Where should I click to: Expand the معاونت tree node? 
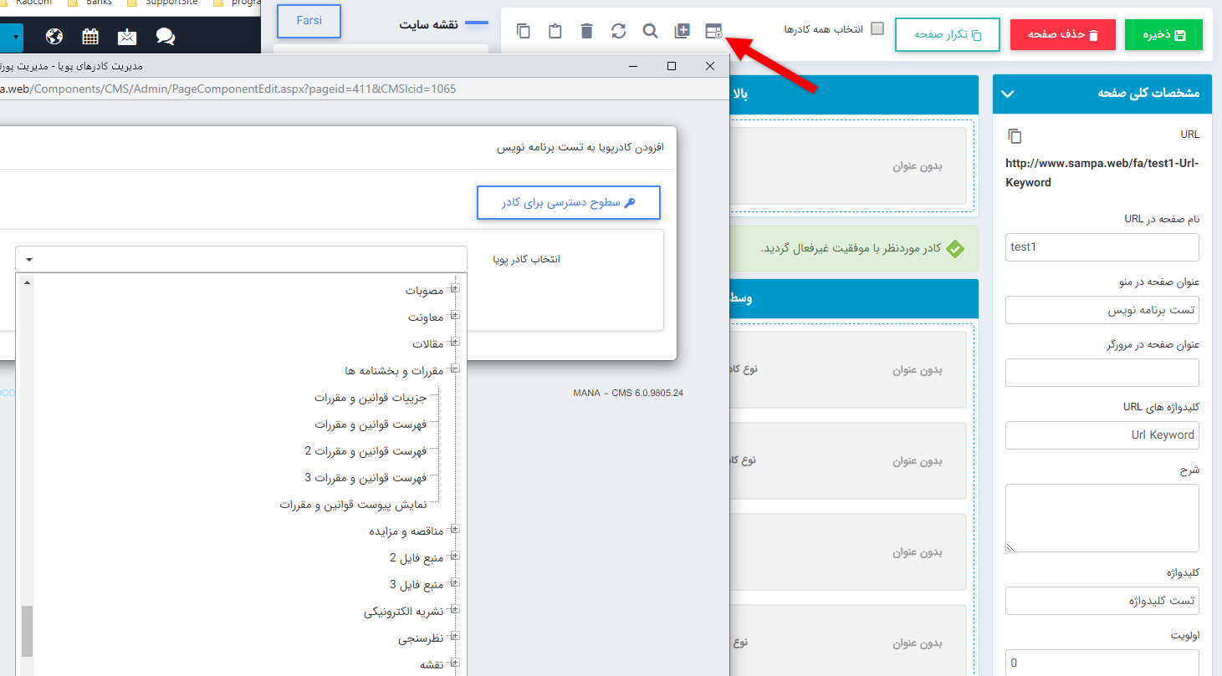coord(456,316)
